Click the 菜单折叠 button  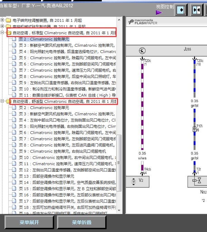pos(82,222)
